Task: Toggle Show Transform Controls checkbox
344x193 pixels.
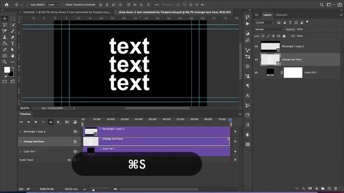Action: click(63, 5)
